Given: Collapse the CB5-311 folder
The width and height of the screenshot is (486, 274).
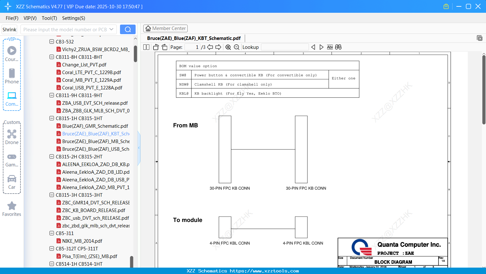Looking at the screenshot, I should click(52, 233).
